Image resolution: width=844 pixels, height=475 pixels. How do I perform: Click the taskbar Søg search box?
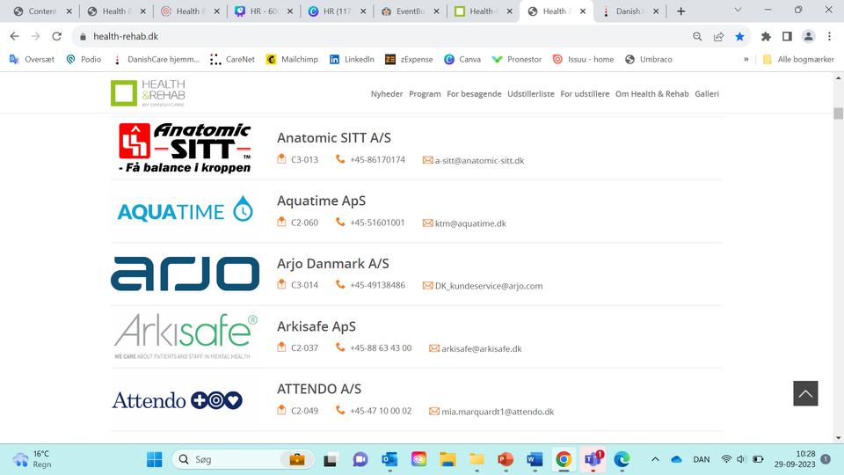(243, 459)
